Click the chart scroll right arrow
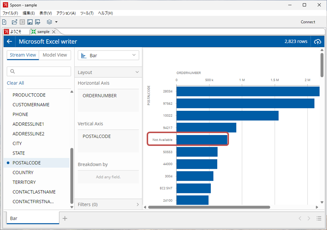The height and width of the screenshot is (230, 327). pyautogui.click(x=317, y=207)
